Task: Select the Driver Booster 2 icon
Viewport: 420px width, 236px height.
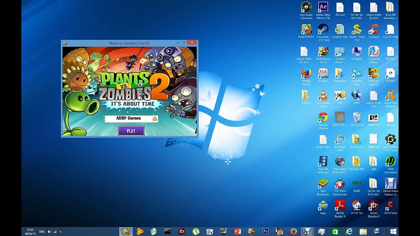Action: pos(374,209)
